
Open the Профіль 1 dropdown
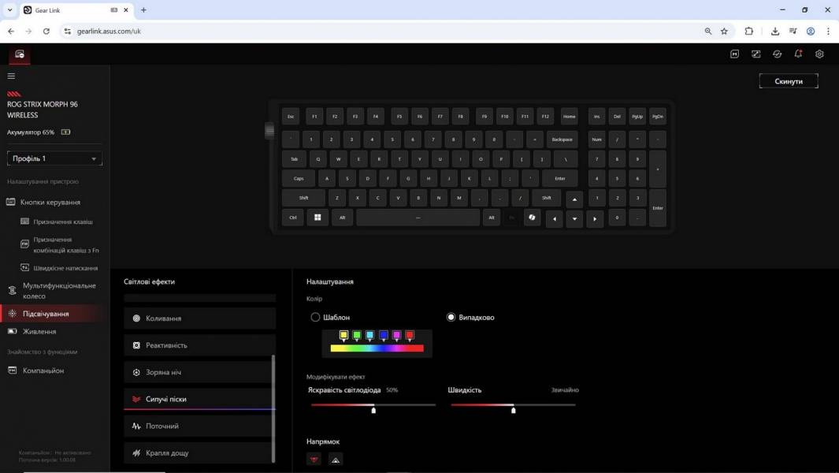54,158
